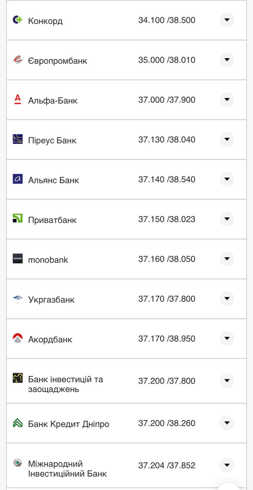Viewport: 253px width, 490px height.
Task: Click the Конкорд bank logo icon
Action: [x=18, y=20]
